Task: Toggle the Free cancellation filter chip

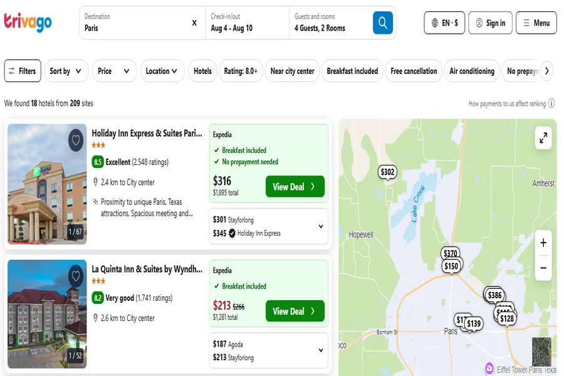Action: pos(414,71)
